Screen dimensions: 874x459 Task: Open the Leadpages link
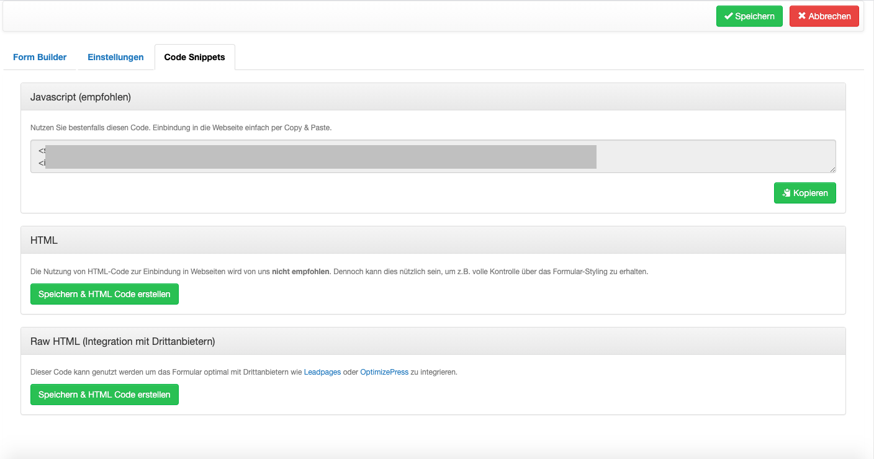pyautogui.click(x=322, y=372)
